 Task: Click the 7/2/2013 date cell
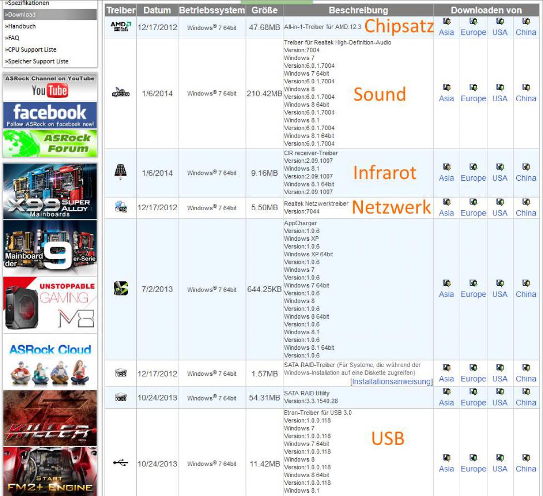157,289
